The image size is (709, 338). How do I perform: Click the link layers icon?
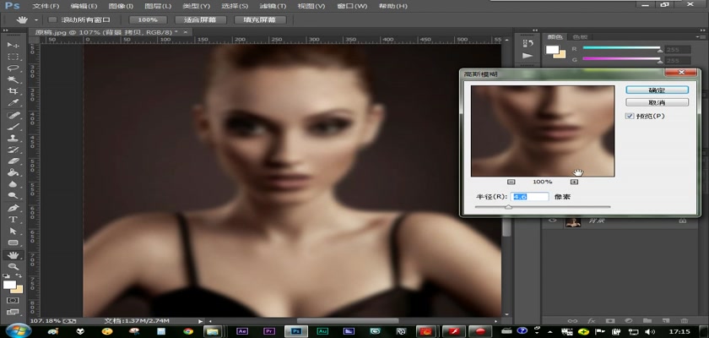pyautogui.click(x=573, y=321)
